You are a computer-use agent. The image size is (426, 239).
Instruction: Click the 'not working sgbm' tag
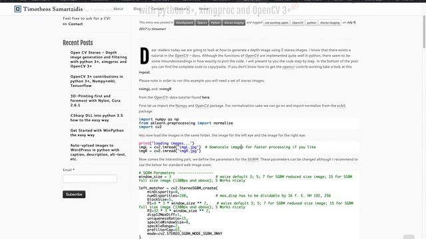point(276,23)
